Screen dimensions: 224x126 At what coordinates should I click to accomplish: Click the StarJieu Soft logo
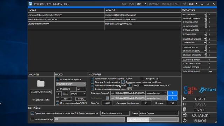[190, 90]
